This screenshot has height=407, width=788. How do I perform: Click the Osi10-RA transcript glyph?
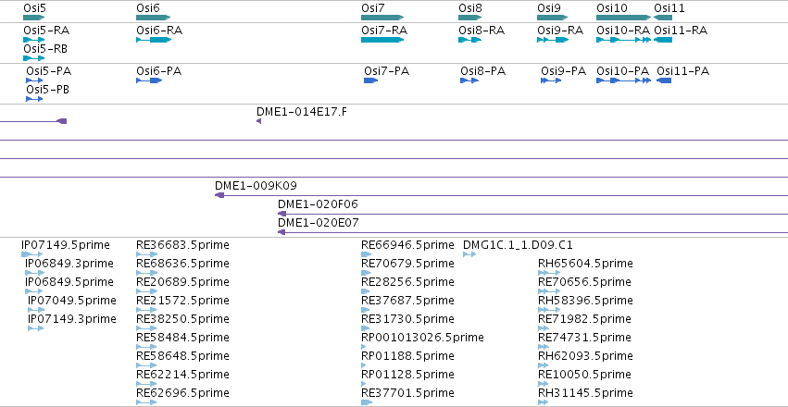point(623,40)
